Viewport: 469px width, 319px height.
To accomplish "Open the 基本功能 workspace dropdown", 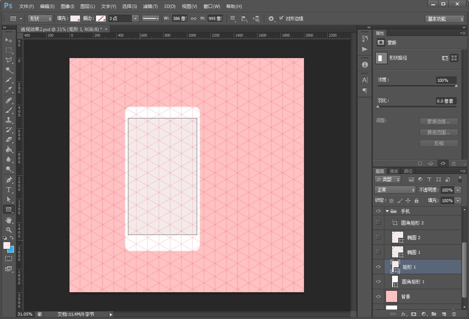I will (x=444, y=19).
